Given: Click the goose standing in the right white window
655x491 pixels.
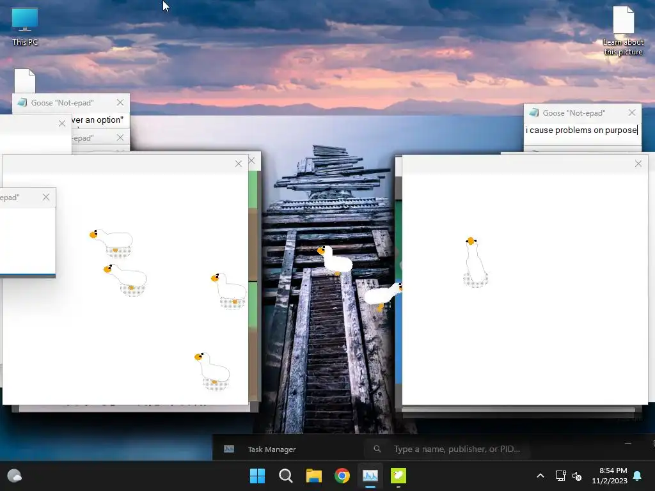Looking at the screenshot, I should [475, 262].
